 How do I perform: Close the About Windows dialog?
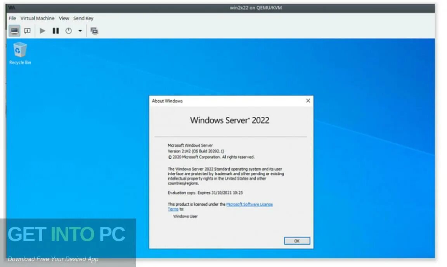[308, 101]
